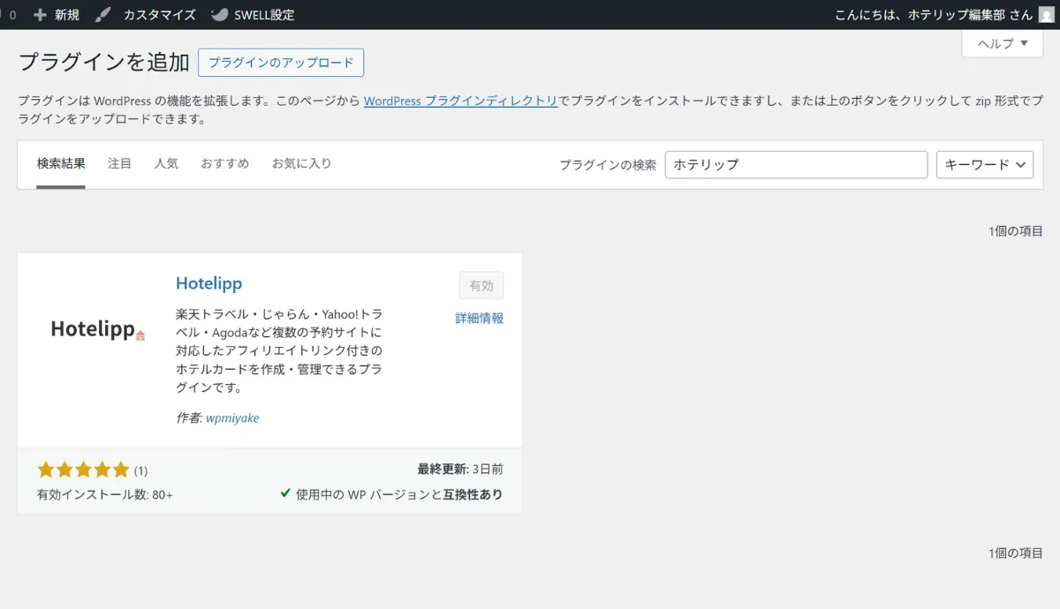Viewport: 1060px width, 609px height.
Task: Open the 新規 admin bar menu
Action: pos(57,15)
